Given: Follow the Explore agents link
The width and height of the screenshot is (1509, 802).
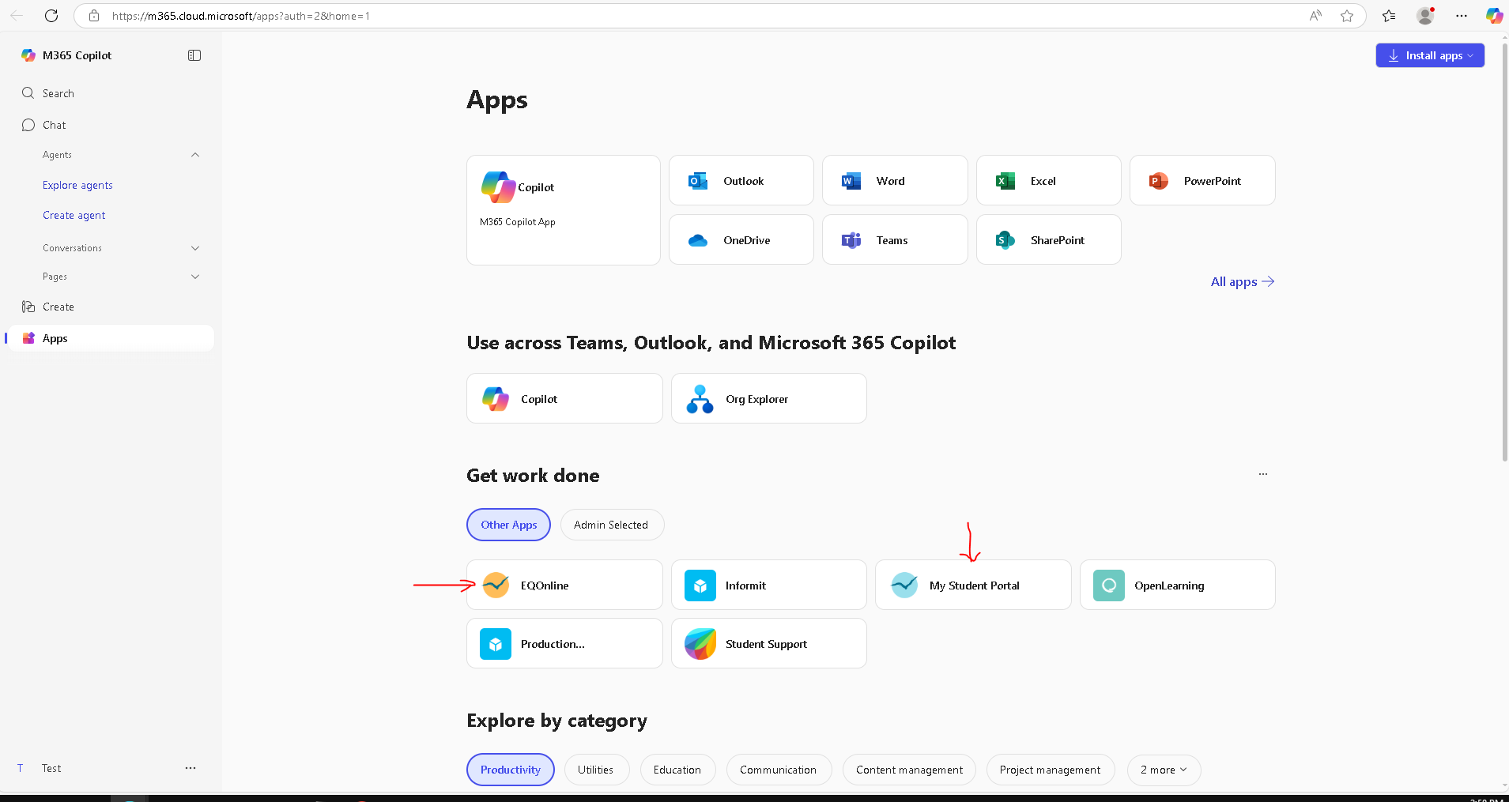Looking at the screenshot, I should tap(77, 185).
